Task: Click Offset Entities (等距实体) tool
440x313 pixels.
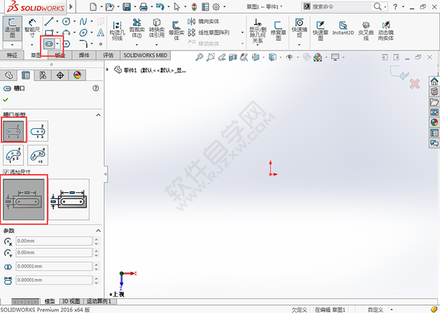Action: 176,30
